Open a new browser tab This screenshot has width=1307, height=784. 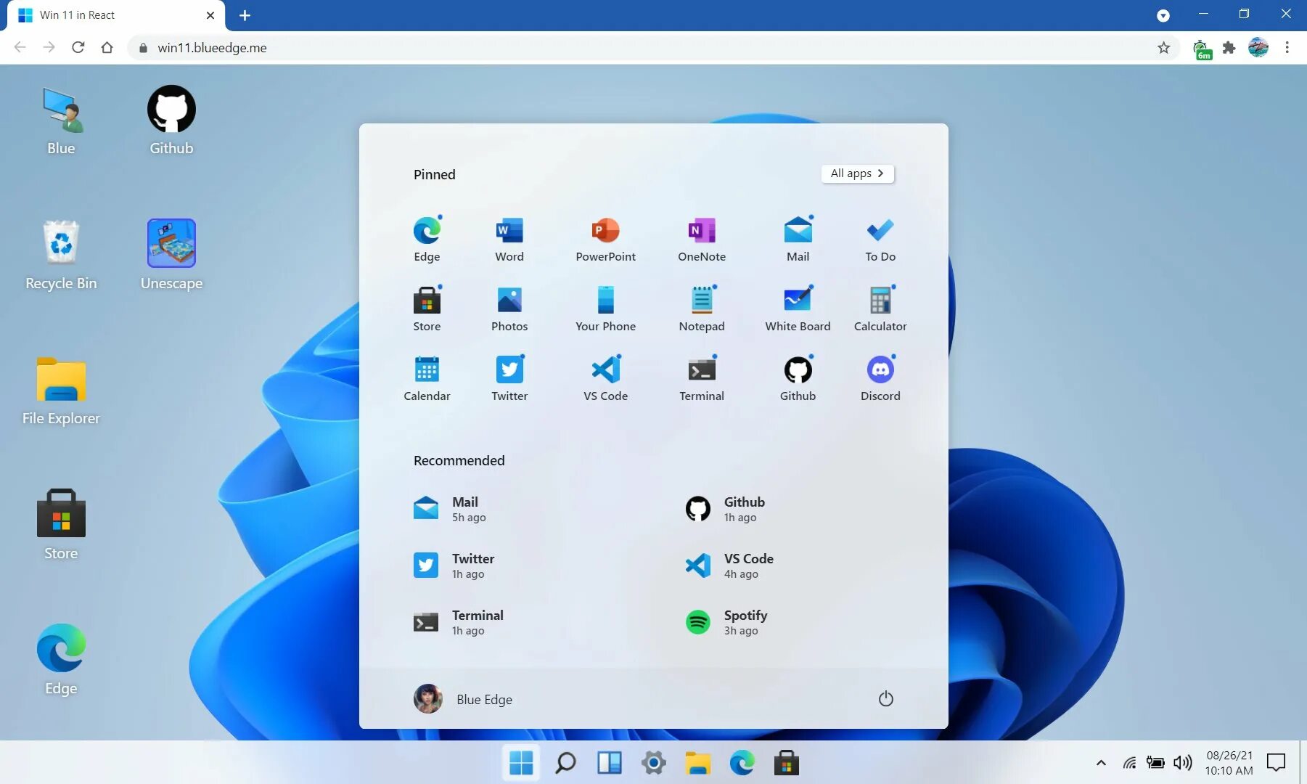point(245,15)
